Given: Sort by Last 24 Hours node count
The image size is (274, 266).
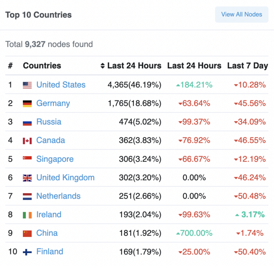Looking at the screenshot, I should click(131, 66).
